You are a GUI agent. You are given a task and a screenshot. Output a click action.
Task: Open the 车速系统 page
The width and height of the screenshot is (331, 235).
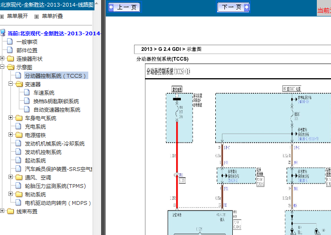tap(44, 93)
